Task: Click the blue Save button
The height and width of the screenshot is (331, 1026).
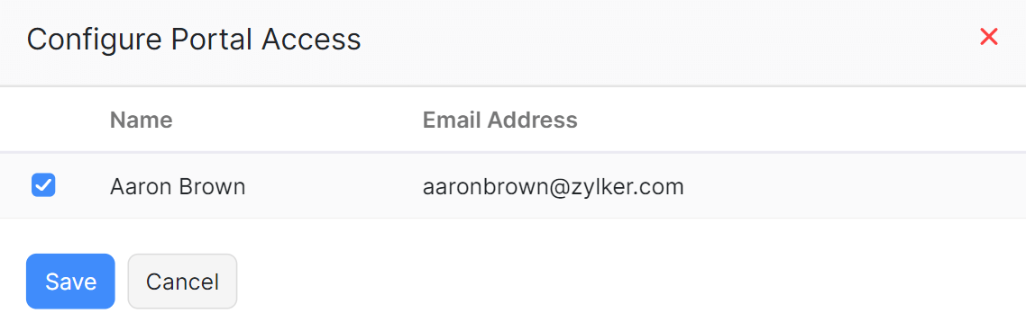Action: tap(70, 282)
